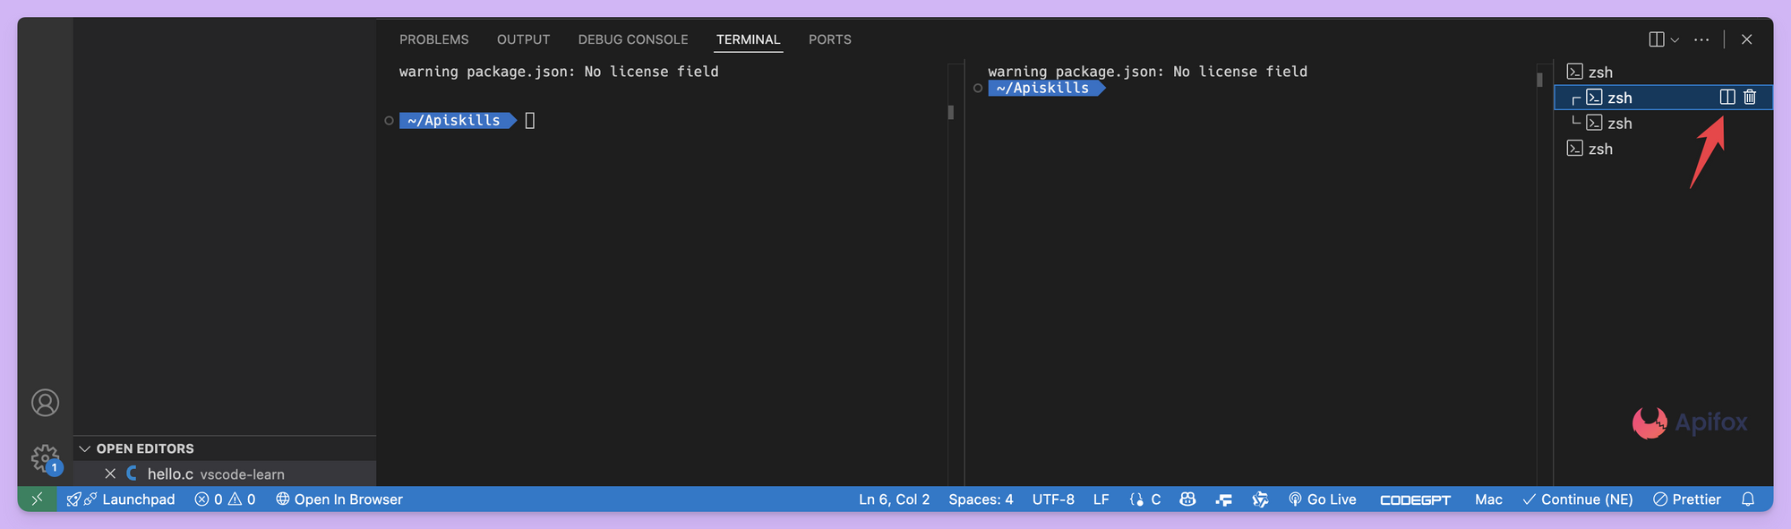The image size is (1791, 529).
Task: Switch to the DEBUG CONSOLE tab
Action: tap(632, 39)
